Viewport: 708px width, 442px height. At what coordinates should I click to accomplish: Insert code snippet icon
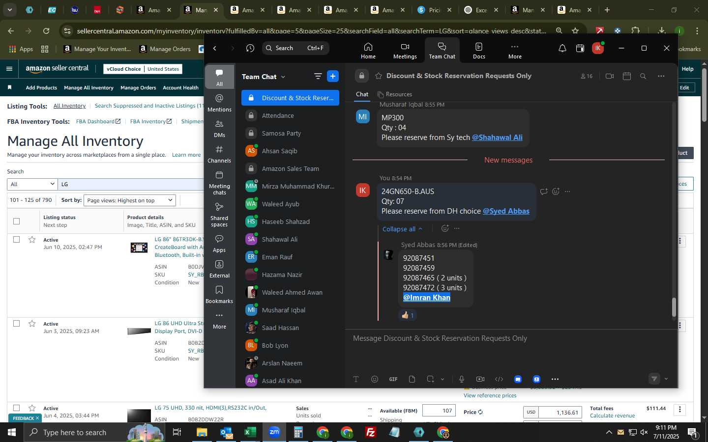coord(499,379)
